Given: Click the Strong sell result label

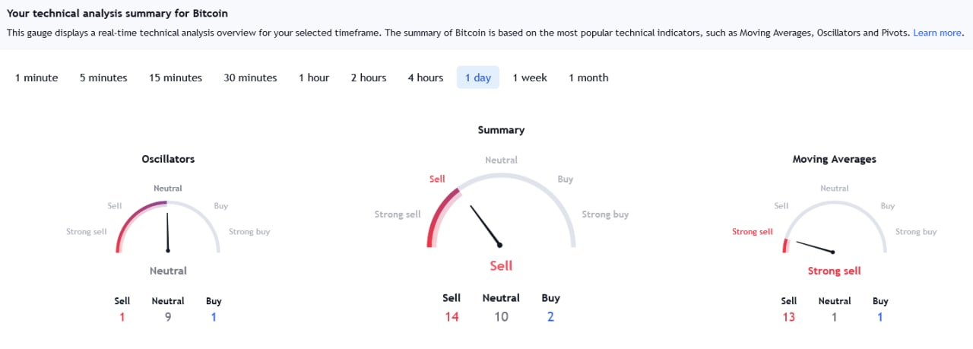Looking at the screenshot, I should 834,271.
